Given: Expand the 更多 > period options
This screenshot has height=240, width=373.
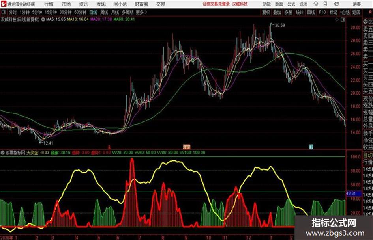Looking at the screenshot, I should (x=141, y=12).
